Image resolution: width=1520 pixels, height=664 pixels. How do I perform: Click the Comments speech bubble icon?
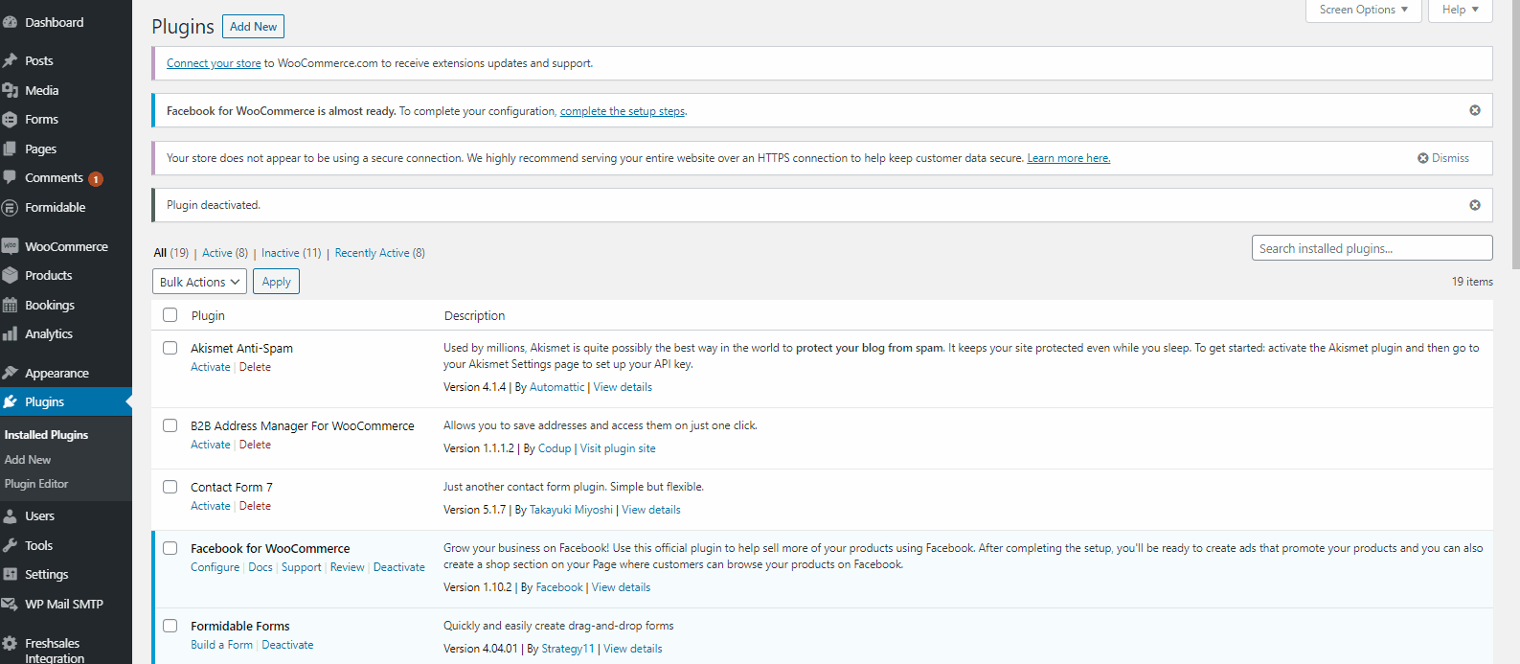tap(11, 178)
